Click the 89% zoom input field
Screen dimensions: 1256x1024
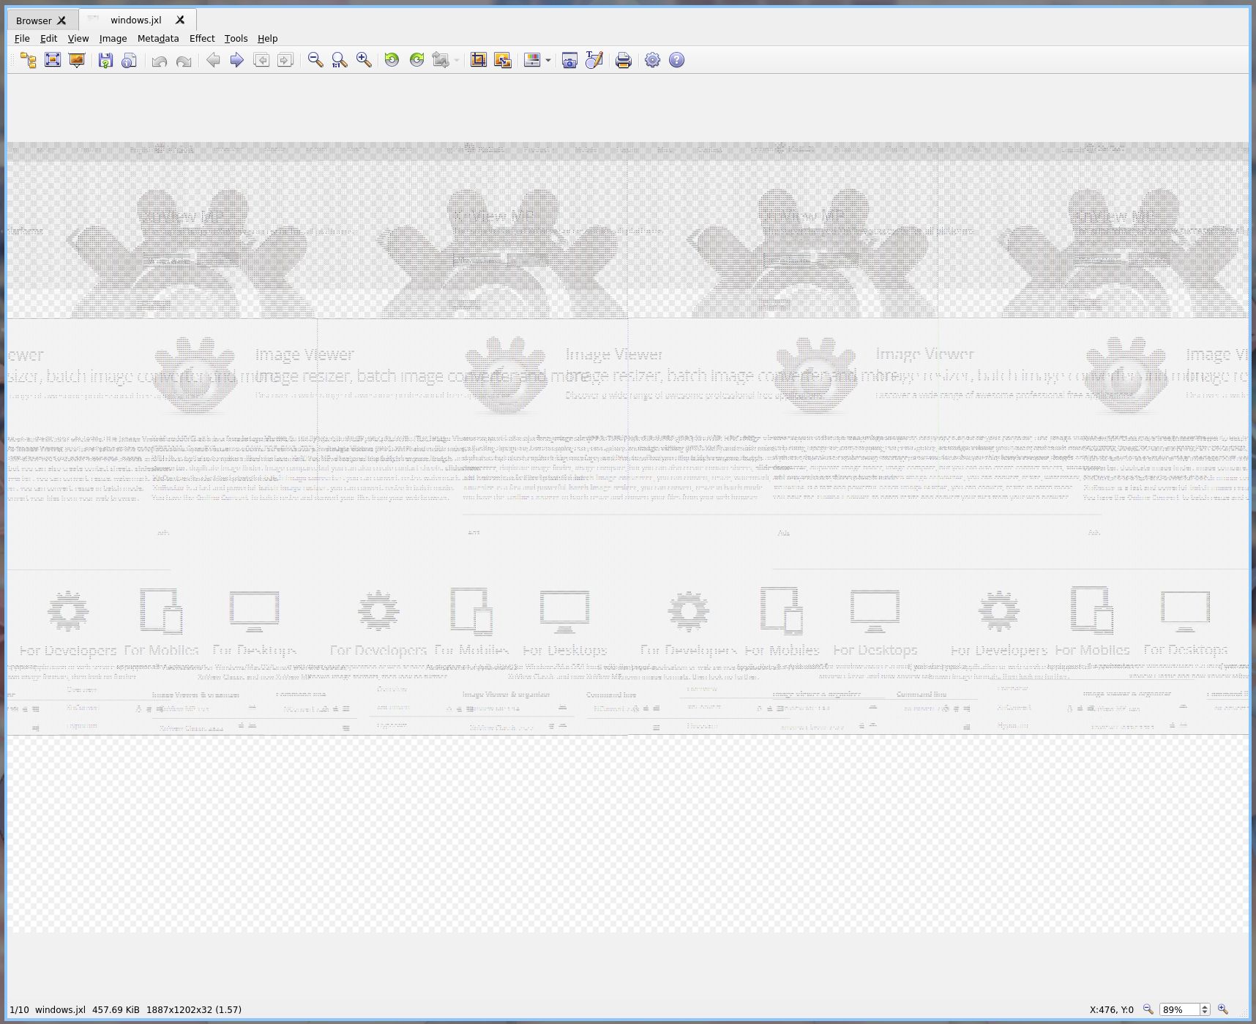pyautogui.click(x=1179, y=1009)
